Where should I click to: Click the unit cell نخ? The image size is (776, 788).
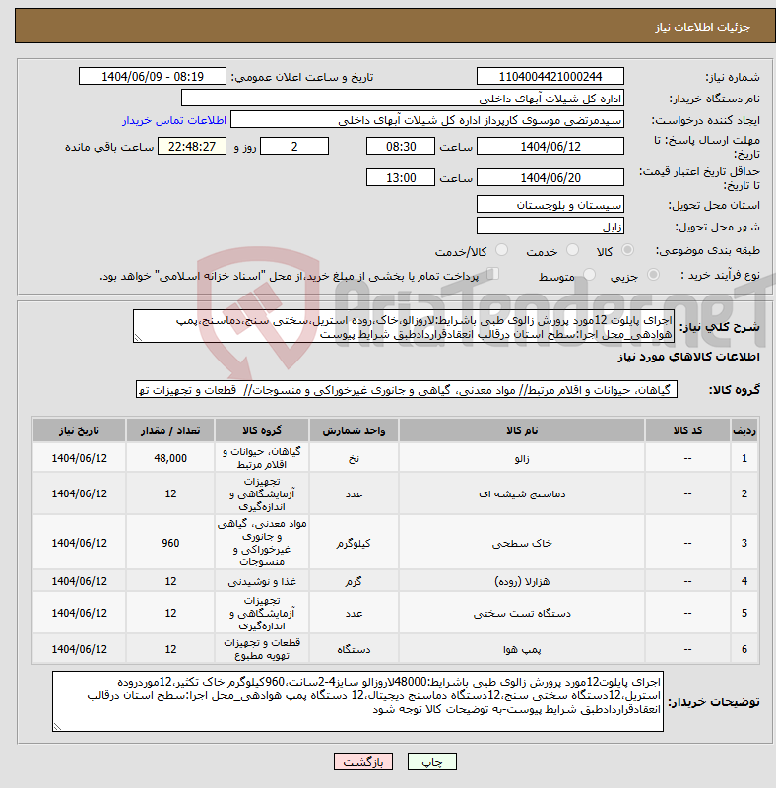(354, 458)
